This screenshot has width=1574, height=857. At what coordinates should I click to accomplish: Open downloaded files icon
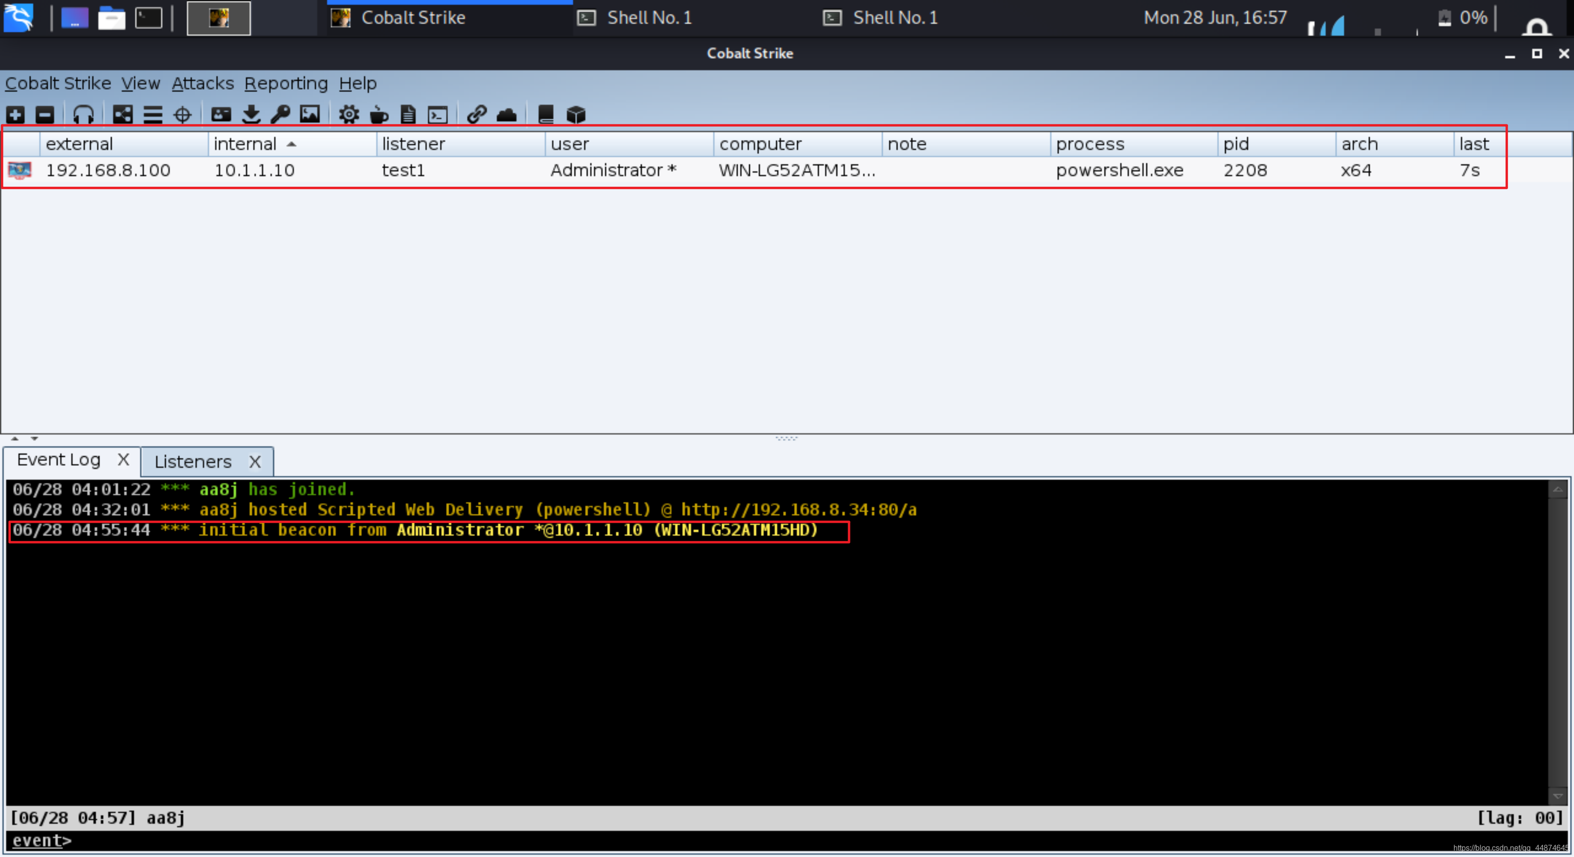point(251,114)
